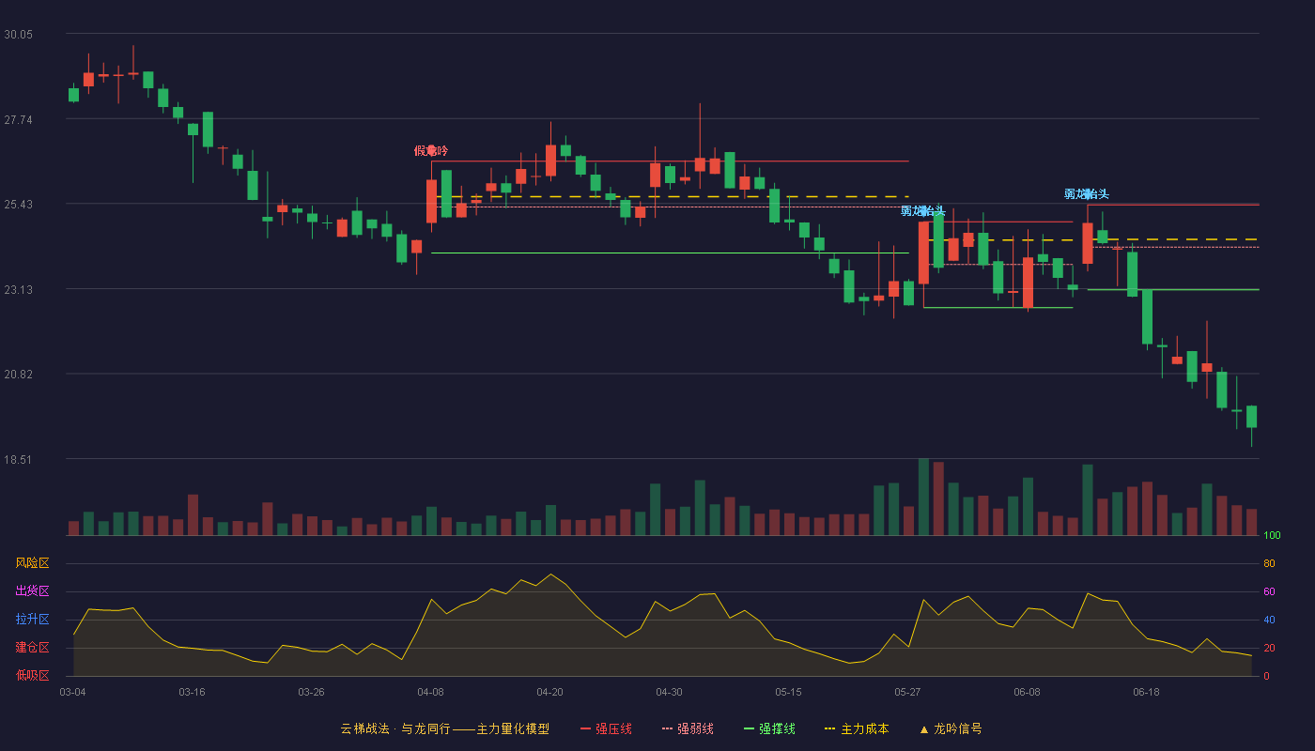Select the 低吸区 zone label
1315x751 pixels.
[x=32, y=675]
